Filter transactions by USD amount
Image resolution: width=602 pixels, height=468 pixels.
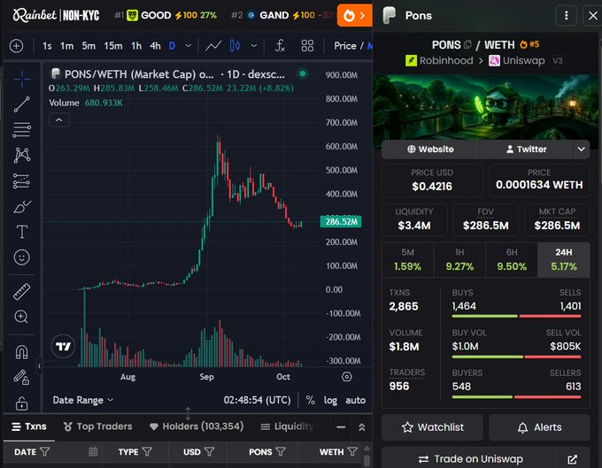point(209,452)
